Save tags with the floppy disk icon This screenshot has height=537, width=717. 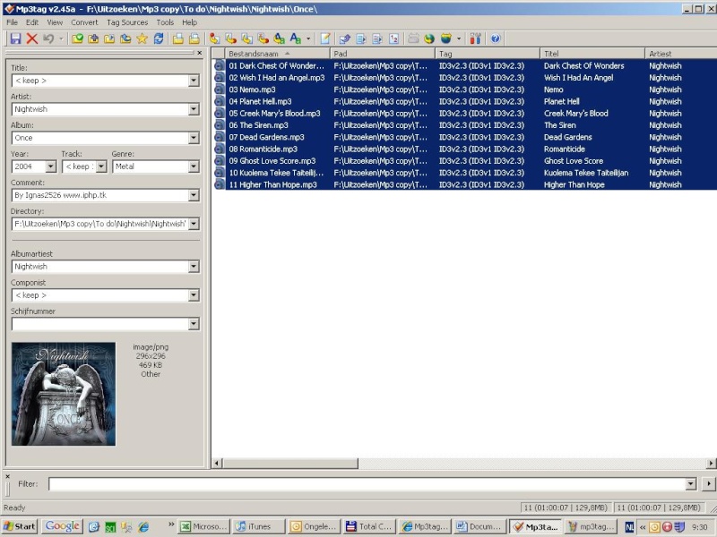tap(15, 38)
